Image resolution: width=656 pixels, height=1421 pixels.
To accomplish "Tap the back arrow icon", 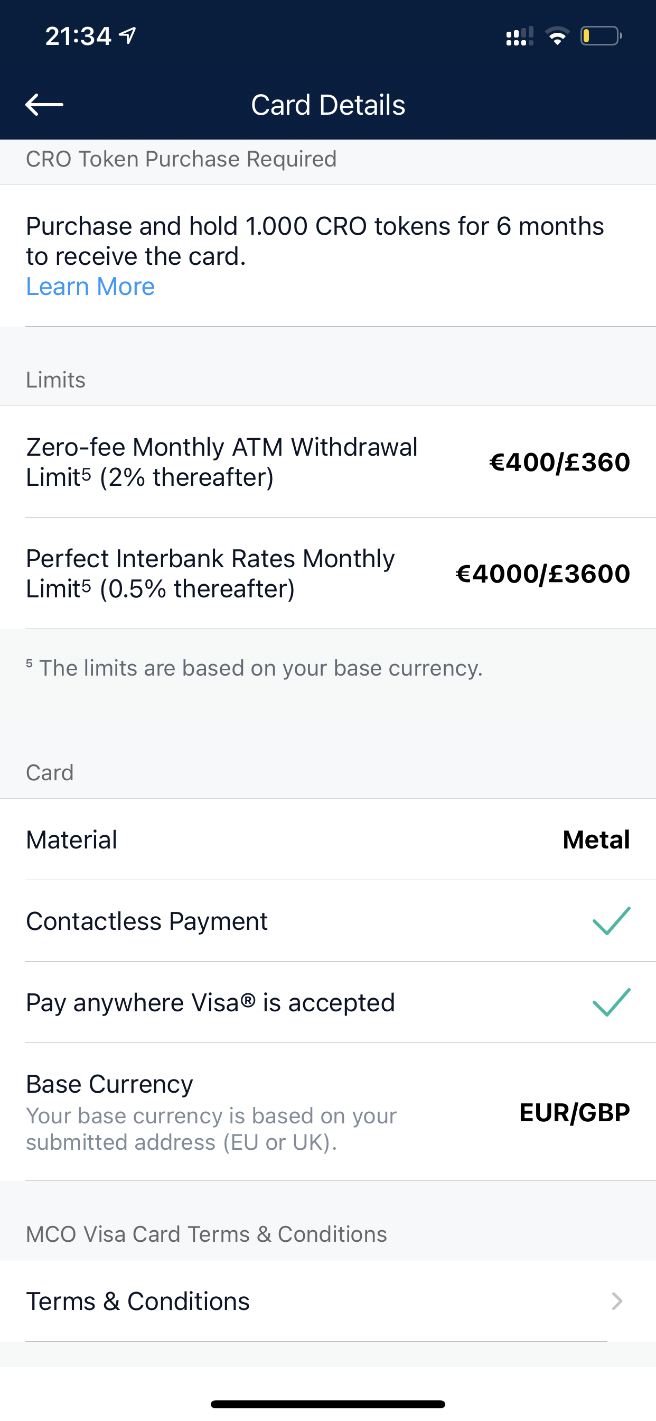I will 45,104.
